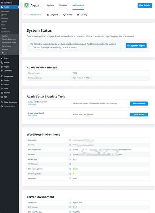Image resolution: width=155 pixels, height=213 pixels.
Task: Click the Dashboard gauge icon in sidebar
Action: 2,3
